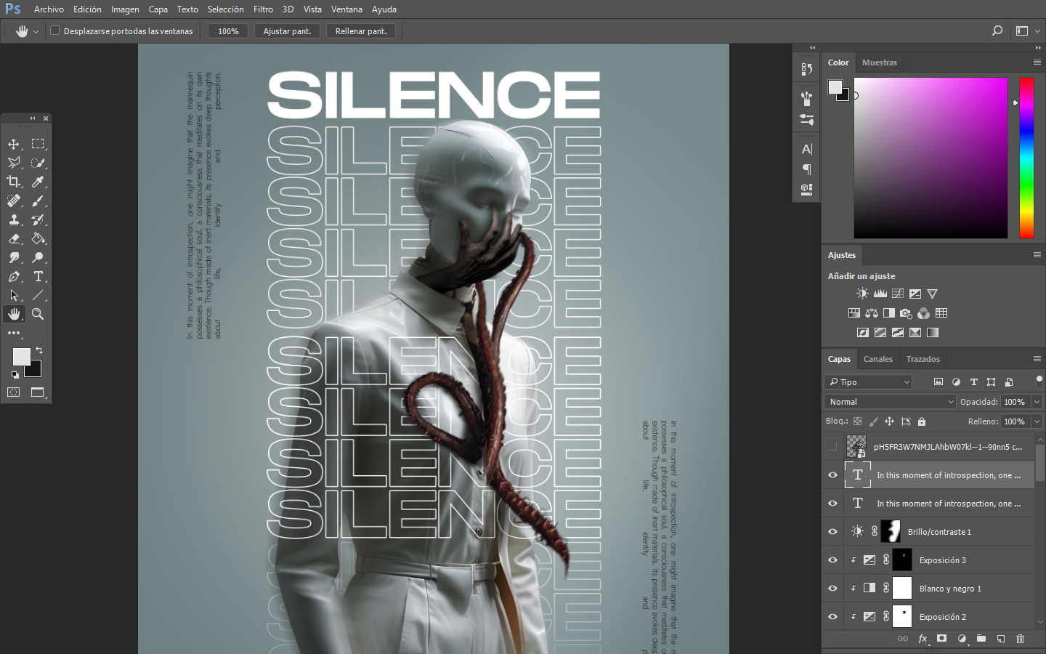1046x654 pixels.
Task: Hide the selected 'In this moment' text layer
Action: 832,475
